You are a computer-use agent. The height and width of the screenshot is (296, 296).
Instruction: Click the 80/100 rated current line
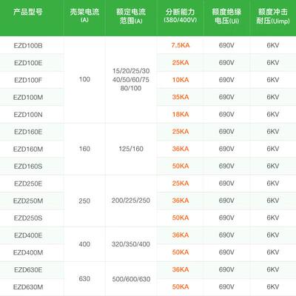click(x=131, y=88)
